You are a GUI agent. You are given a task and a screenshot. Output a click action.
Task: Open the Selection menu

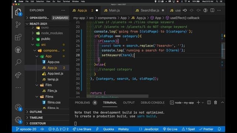[x=40, y=1]
